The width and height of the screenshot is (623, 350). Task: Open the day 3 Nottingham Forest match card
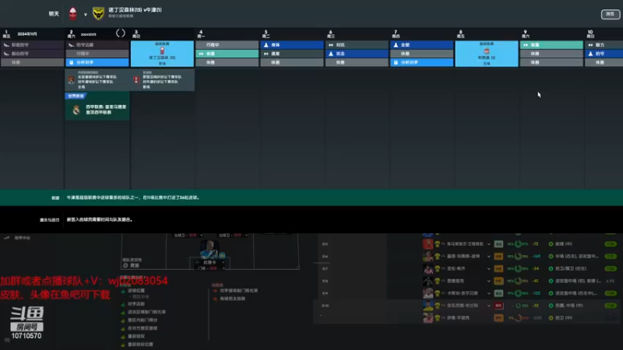click(x=162, y=54)
